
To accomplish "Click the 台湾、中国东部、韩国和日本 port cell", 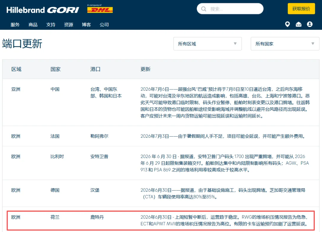I will 106,93.
